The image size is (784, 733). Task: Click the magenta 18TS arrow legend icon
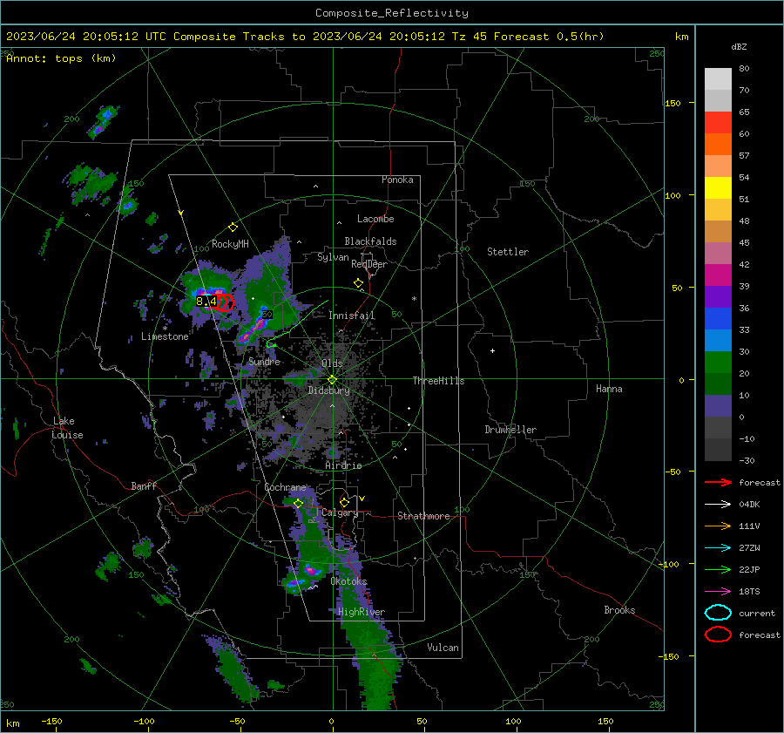pos(718,592)
